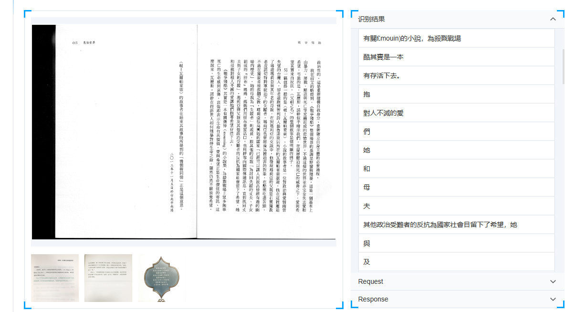This screenshot has height=312, width=575.
Task: Select the ornate plaque sample thumbnail
Action: point(162,278)
